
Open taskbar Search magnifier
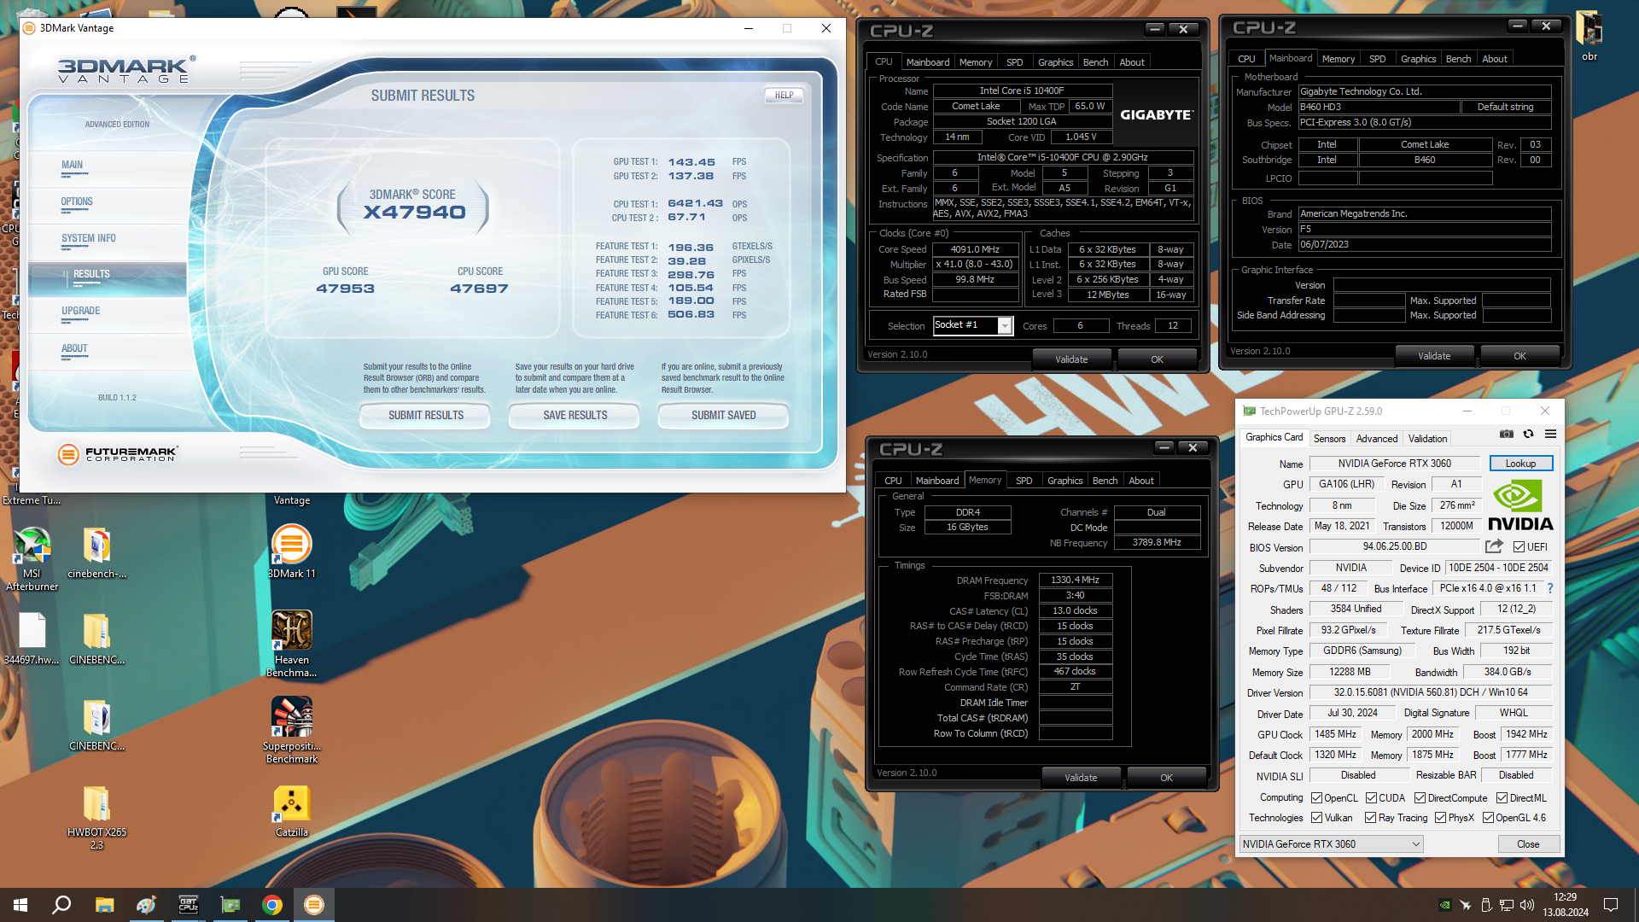coord(61,905)
